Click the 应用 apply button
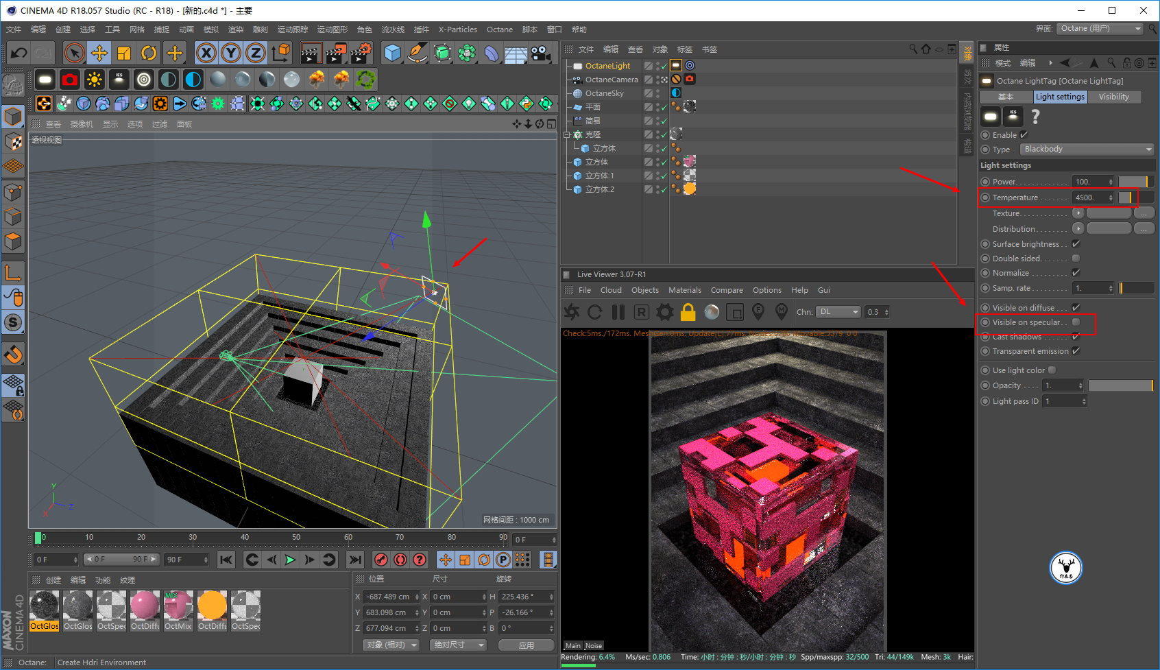The image size is (1160, 670). (527, 645)
